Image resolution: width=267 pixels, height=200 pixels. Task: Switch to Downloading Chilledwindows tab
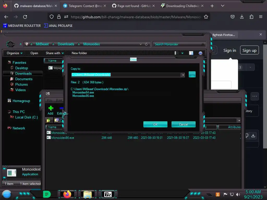click(x=182, y=6)
